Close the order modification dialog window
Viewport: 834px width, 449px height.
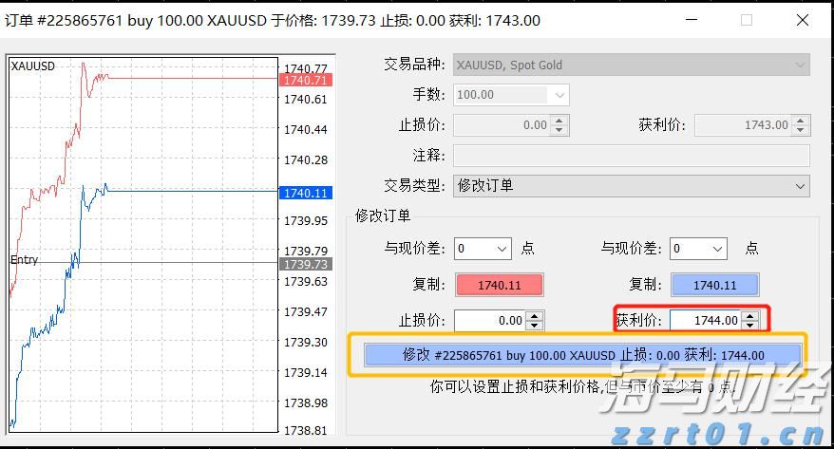coord(802,20)
